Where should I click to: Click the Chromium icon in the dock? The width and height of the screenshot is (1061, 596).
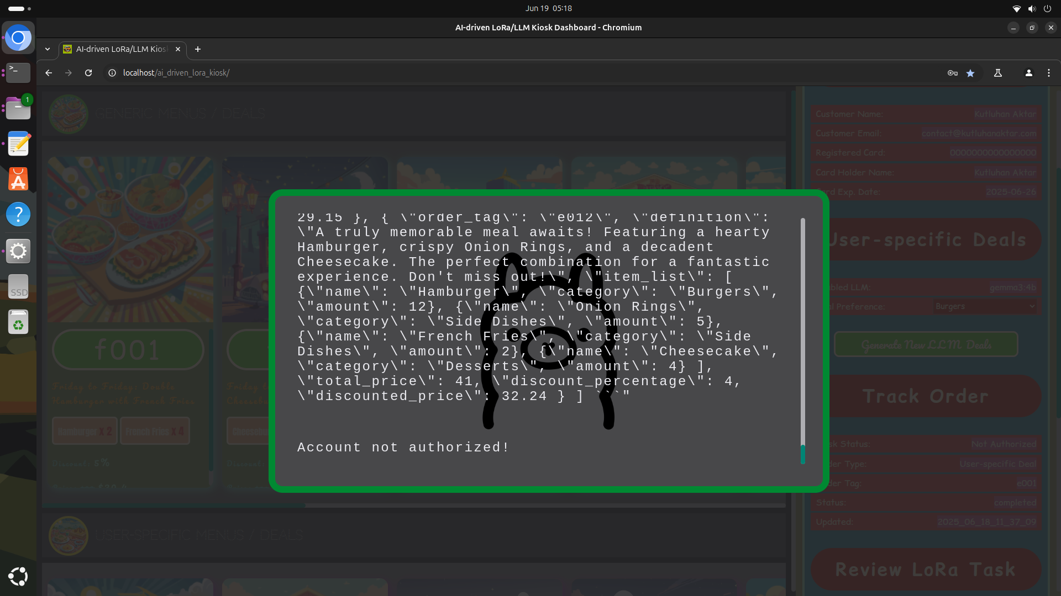coord(18,38)
